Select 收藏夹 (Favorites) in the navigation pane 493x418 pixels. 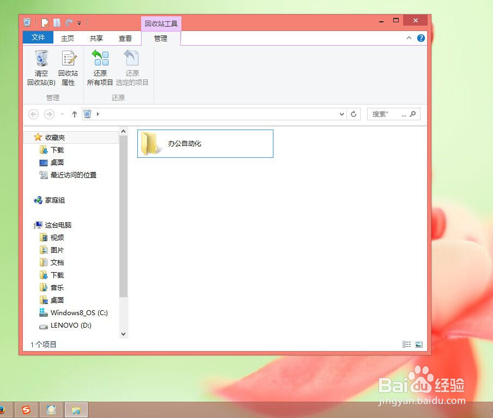71,137
